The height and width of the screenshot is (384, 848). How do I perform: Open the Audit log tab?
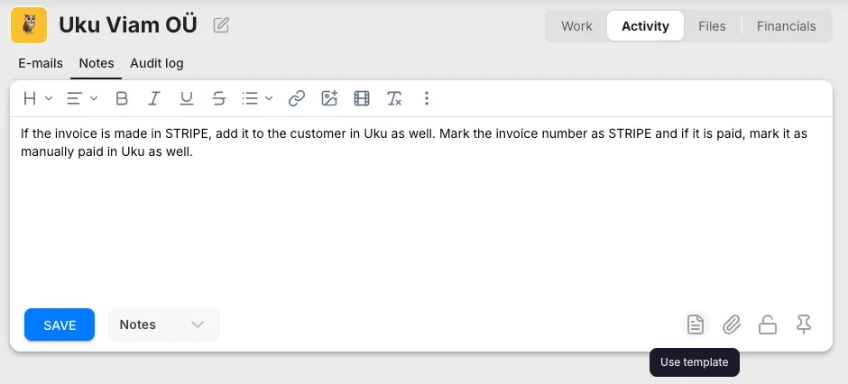[157, 63]
